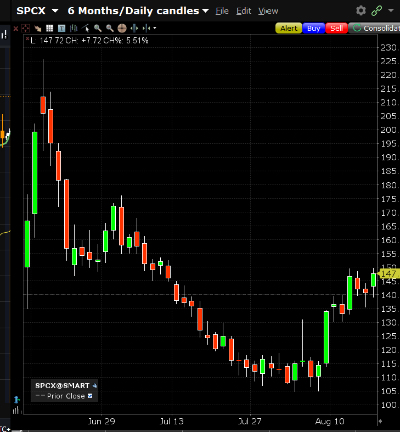Click the SPCX@SMART legend label
Image resolution: width=400 pixels, height=432 pixels.
point(62,386)
